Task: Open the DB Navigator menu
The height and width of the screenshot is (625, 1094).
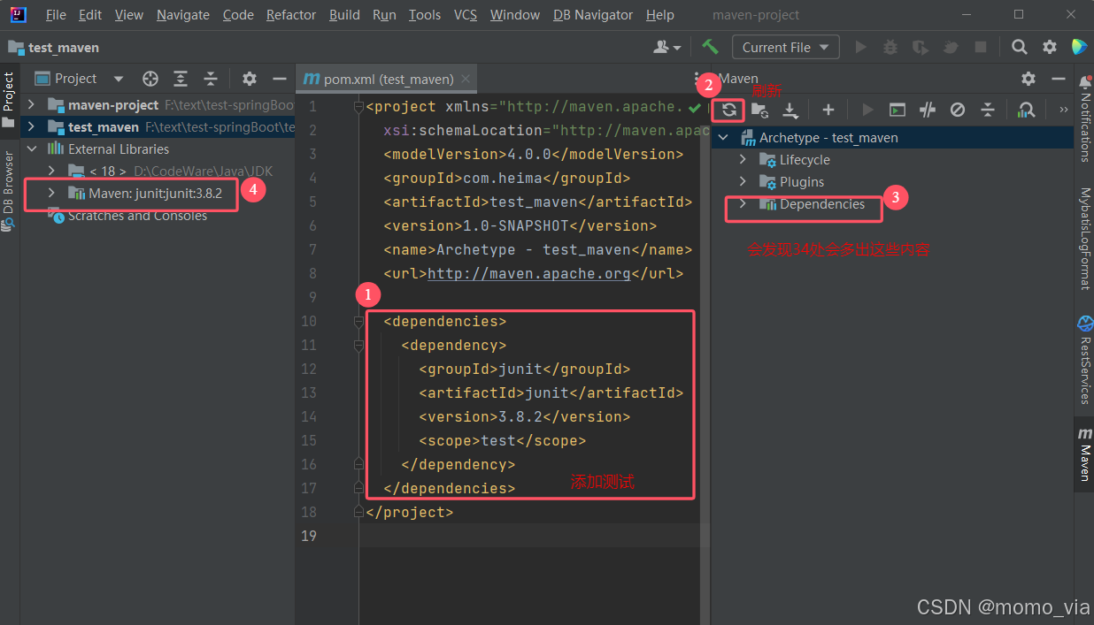Action: coord(593,15)
